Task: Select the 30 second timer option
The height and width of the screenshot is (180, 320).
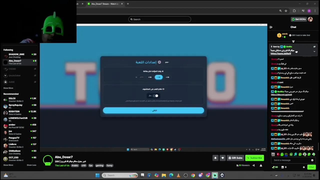Action: coord(167,77)
